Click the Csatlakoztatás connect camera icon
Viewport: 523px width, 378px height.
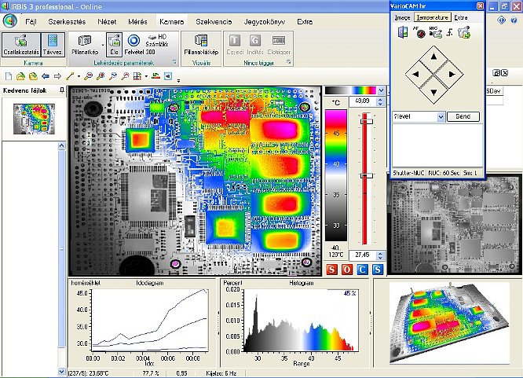pos(21,42)
